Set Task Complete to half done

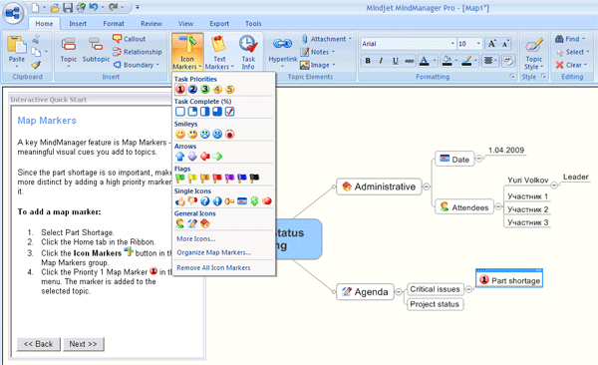pos(204,112)
